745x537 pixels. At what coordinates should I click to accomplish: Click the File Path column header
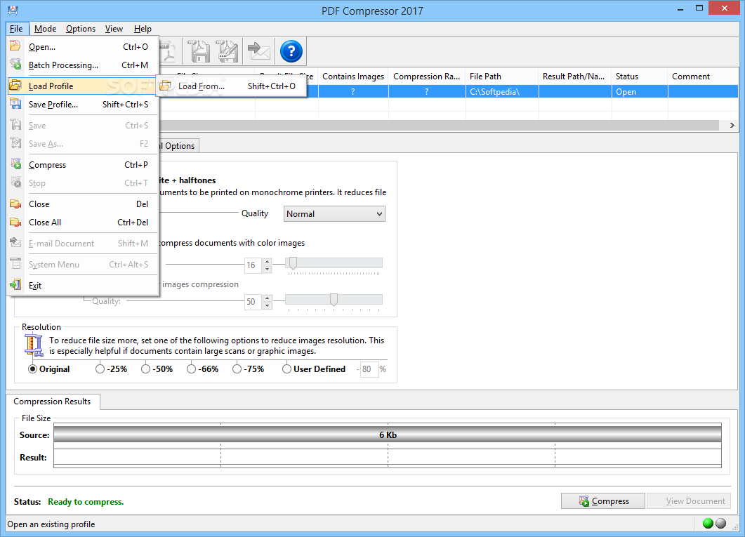pos(502,76)
